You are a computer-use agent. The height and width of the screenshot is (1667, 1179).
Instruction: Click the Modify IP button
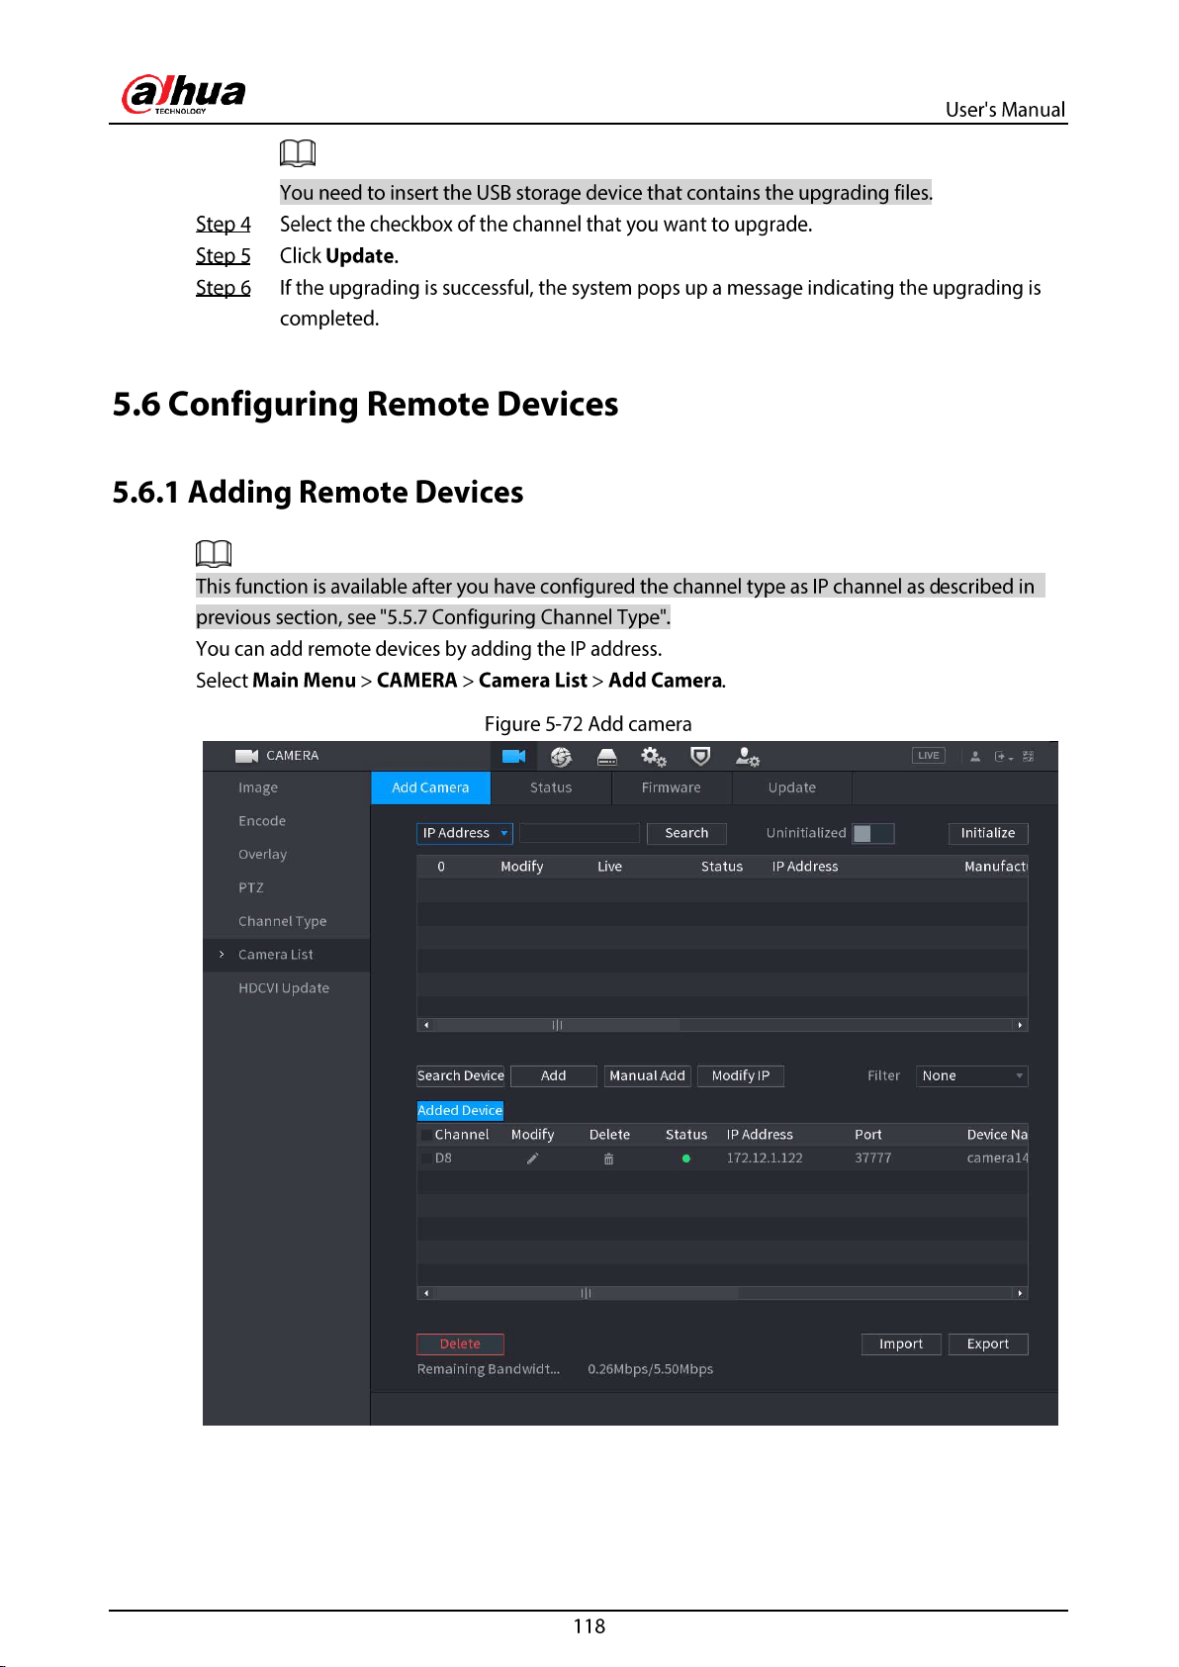click(x=741, y=1075)
